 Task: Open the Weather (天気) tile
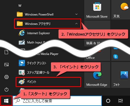tap(121, 10)
